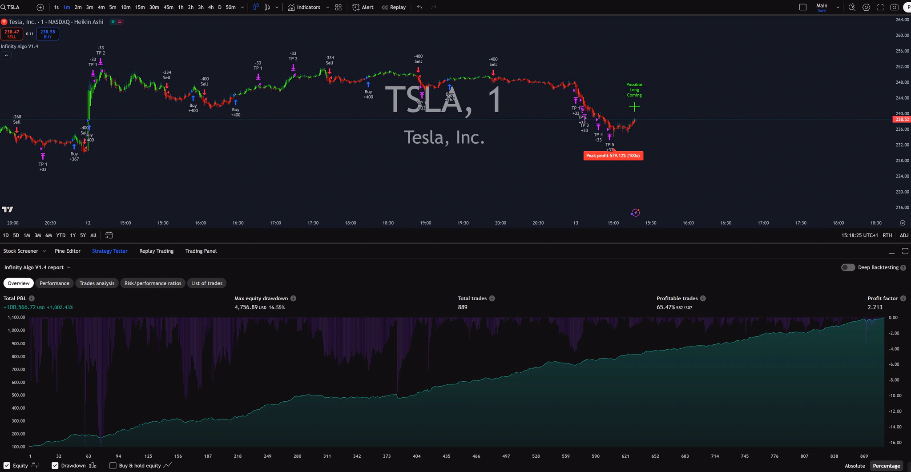911x472 pixels.
Task: Select the multi-chart layout grid icon
Action: tap(338, 7)
